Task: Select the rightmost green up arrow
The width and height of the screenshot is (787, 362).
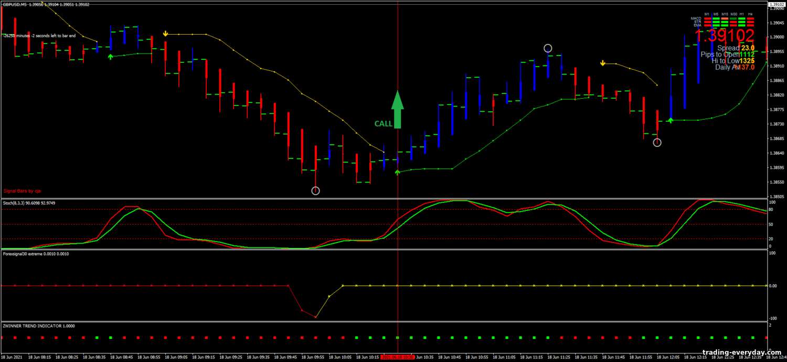Action: (x=671, y=120)
